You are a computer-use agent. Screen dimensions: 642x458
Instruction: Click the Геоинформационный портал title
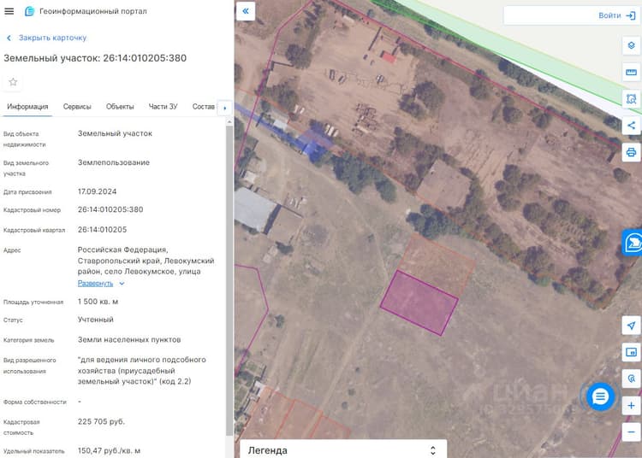pyautogui.click(x=93, y=11)
